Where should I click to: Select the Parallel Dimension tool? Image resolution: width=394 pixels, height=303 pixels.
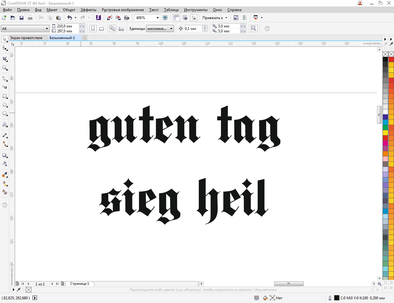coord(5,135)
